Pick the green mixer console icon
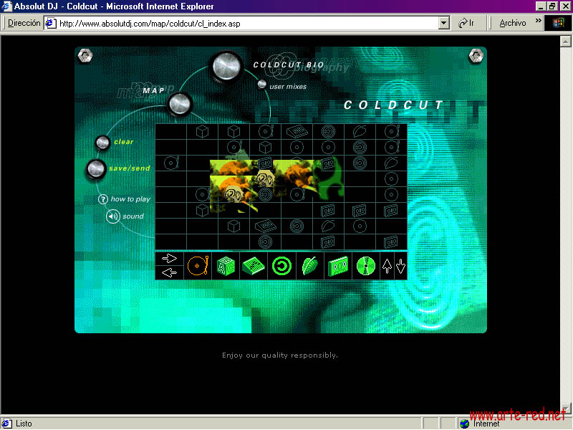The height and width of the screenshot is (430, 573). tap(253, 267)
